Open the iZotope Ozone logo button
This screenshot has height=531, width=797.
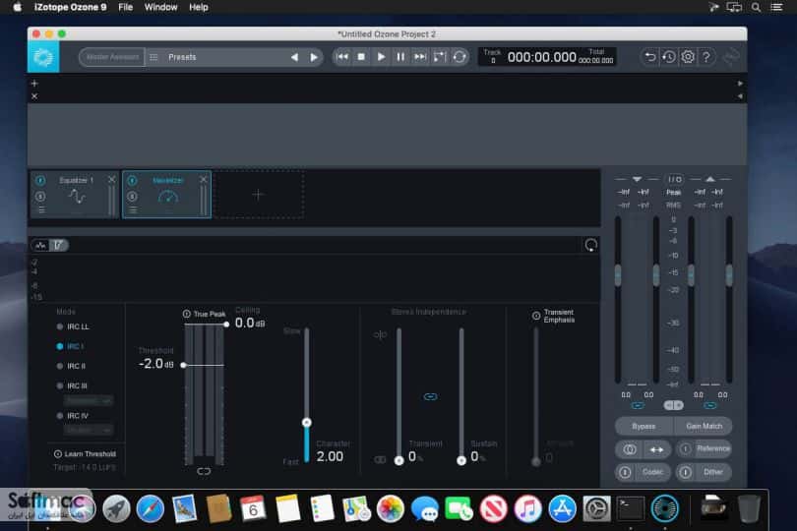pyautogui.click(x=43, y=57)
